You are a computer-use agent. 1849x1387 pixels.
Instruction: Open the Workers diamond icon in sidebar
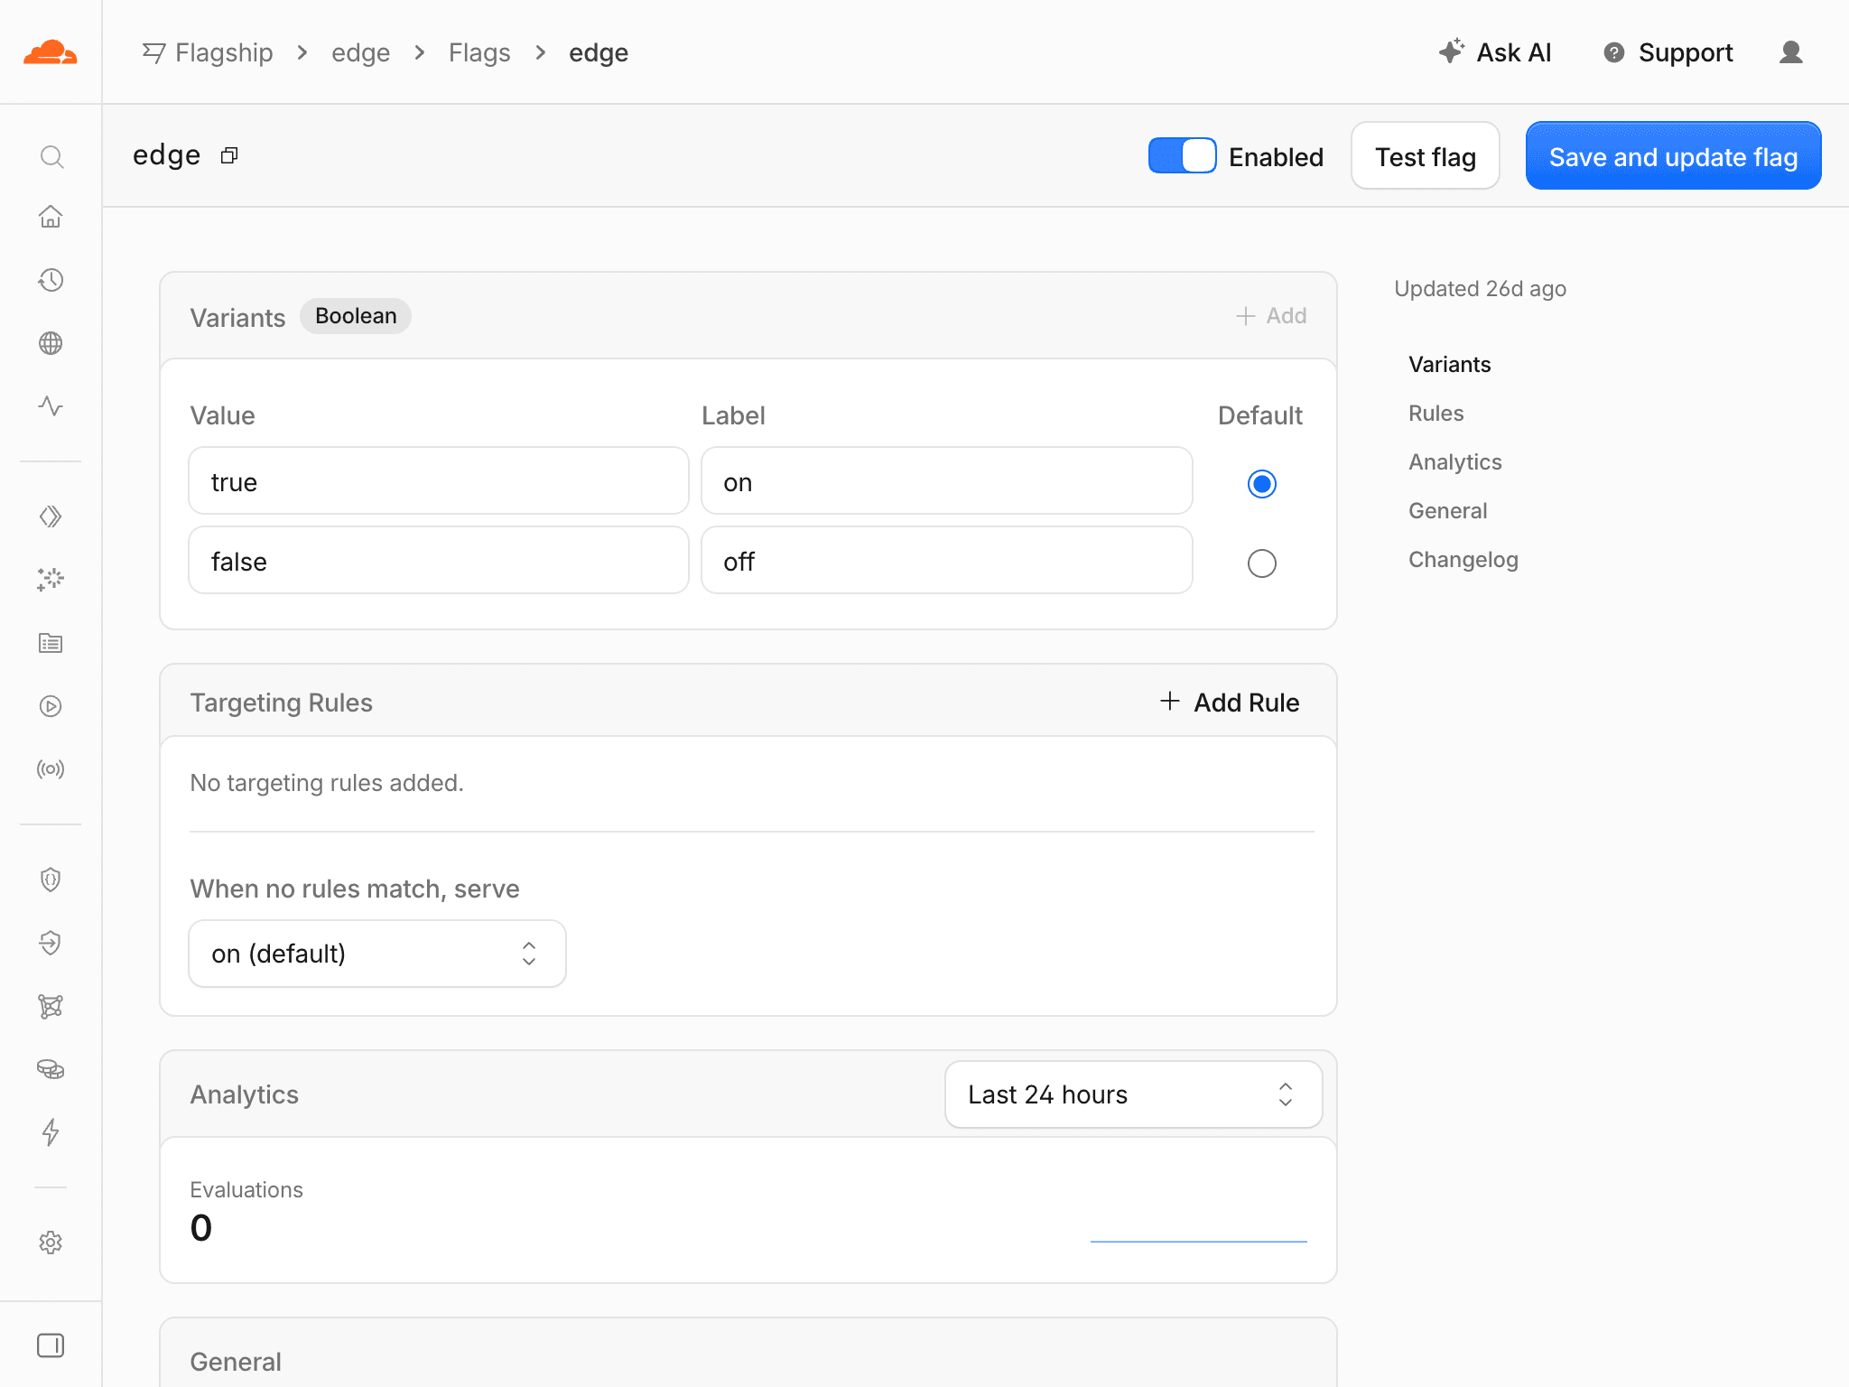click(51, 517)
